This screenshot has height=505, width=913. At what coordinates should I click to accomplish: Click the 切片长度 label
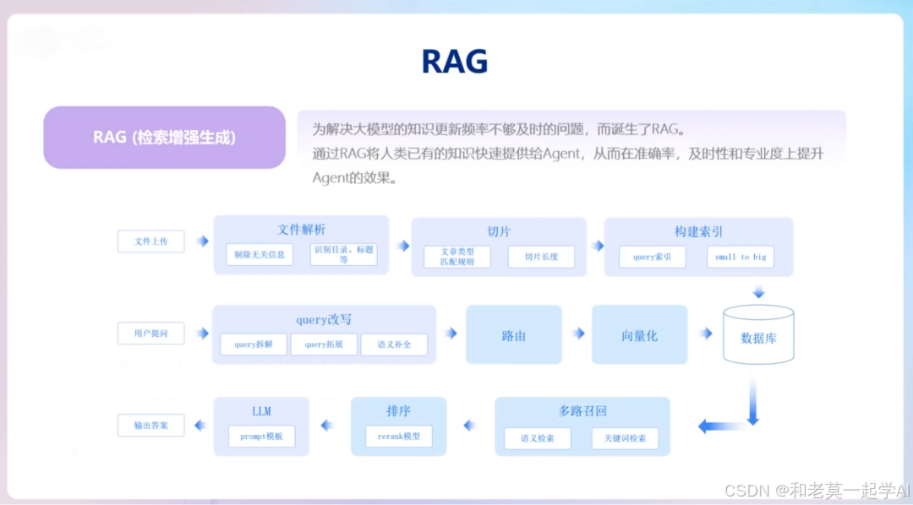click(x=543, y=257)
